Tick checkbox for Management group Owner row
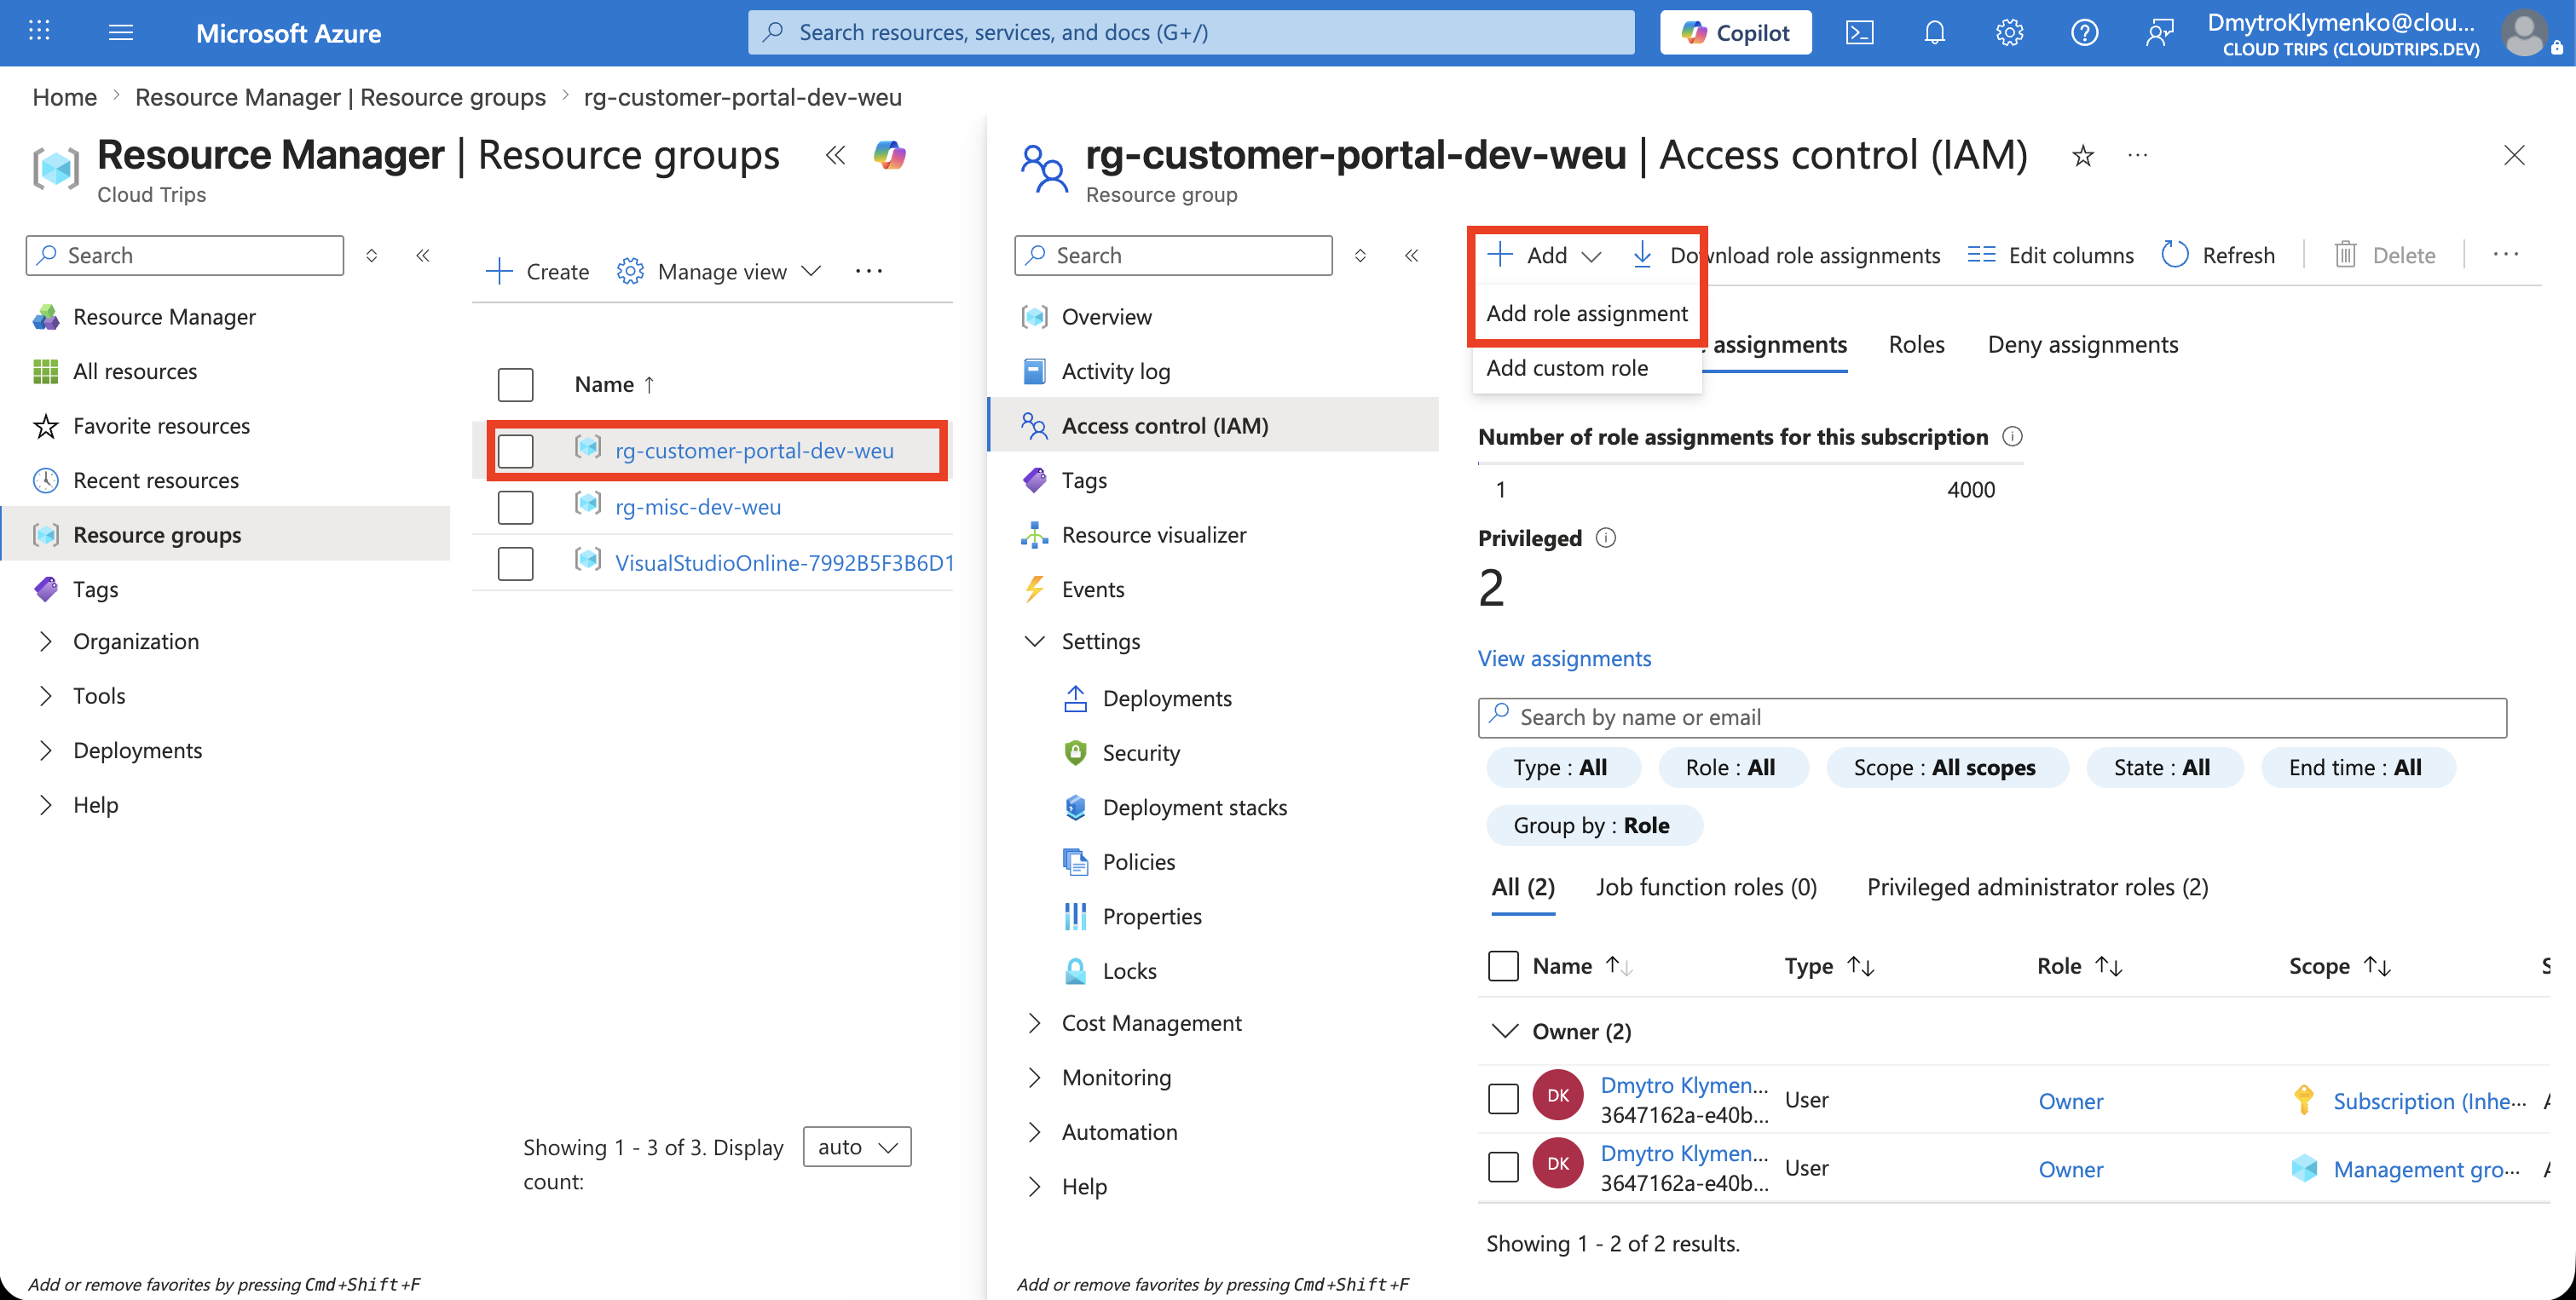The height and width of the screenshot is (1300, 2576). [1503, 1166]
